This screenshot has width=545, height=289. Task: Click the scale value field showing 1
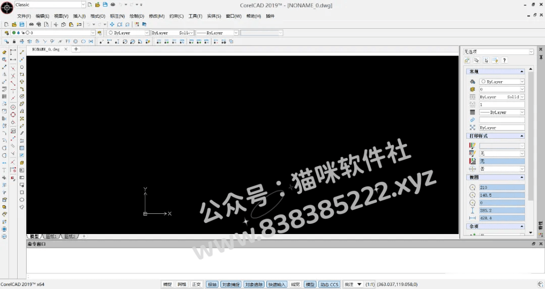(x=502, y=104)
